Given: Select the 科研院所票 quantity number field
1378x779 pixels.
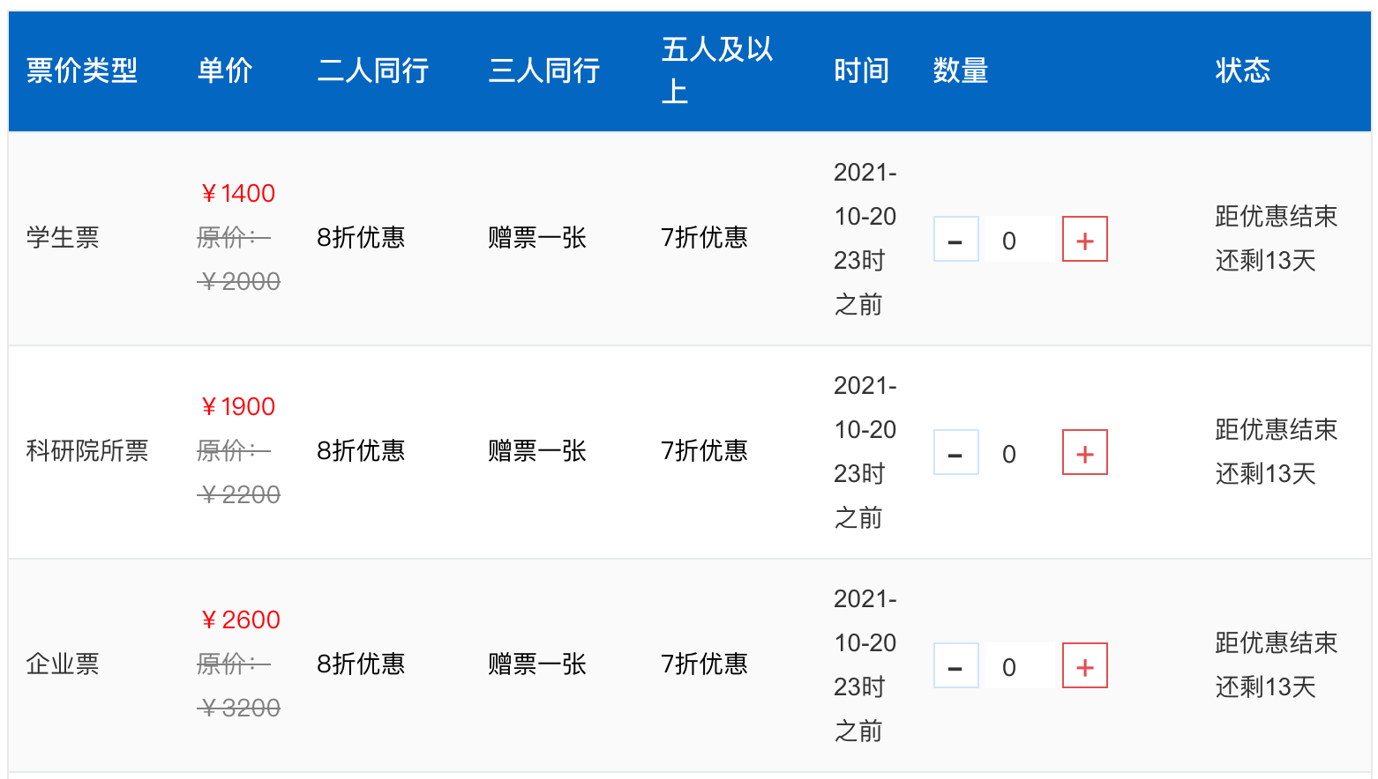Looking at the screenshot, I should (x=1019, y=453).
